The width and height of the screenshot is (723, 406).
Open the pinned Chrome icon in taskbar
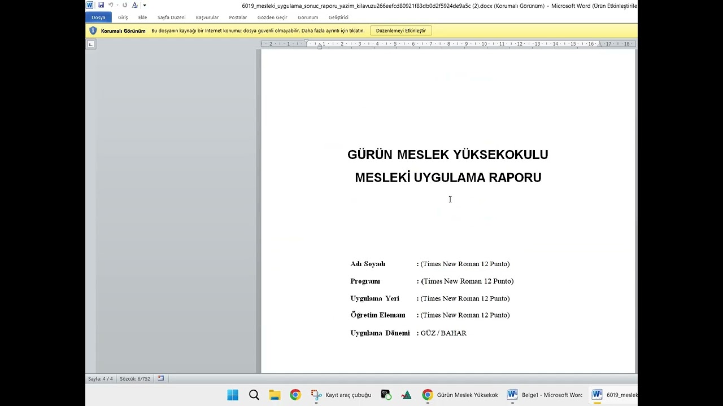point(295,395)
